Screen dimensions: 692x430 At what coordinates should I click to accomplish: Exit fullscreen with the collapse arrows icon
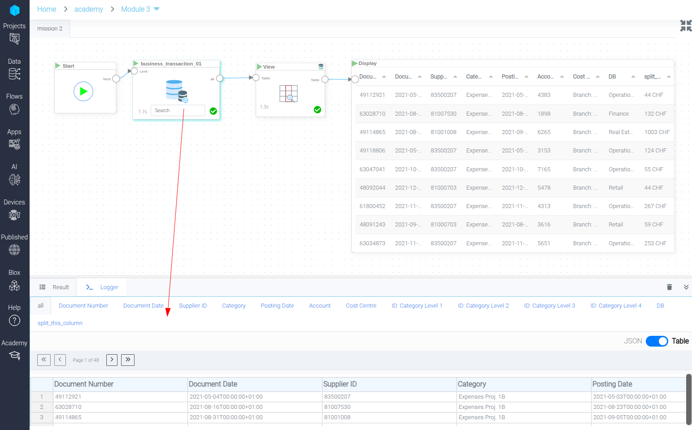[x=685, y=26]
